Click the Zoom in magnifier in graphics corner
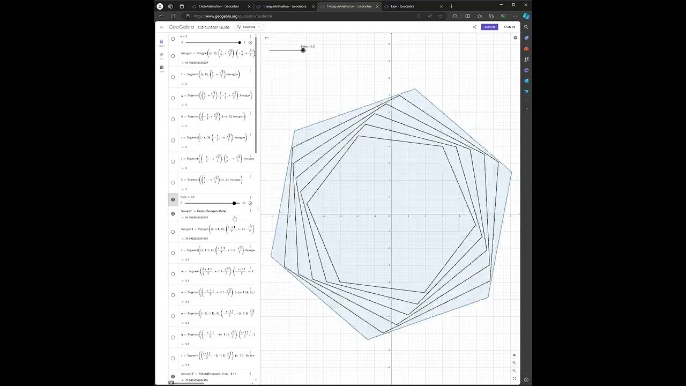686x386 pixels. 514,363
